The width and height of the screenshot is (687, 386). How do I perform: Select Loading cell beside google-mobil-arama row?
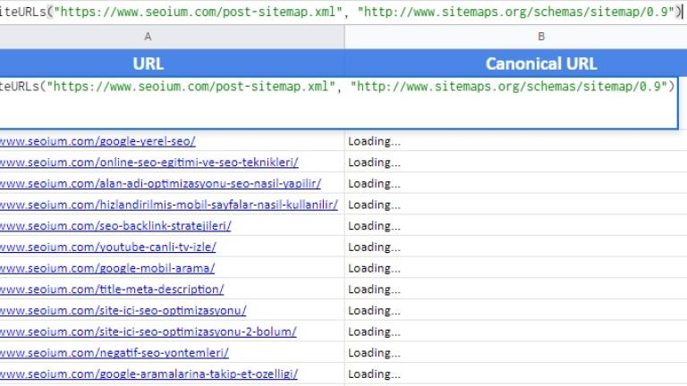pos(515,268)
